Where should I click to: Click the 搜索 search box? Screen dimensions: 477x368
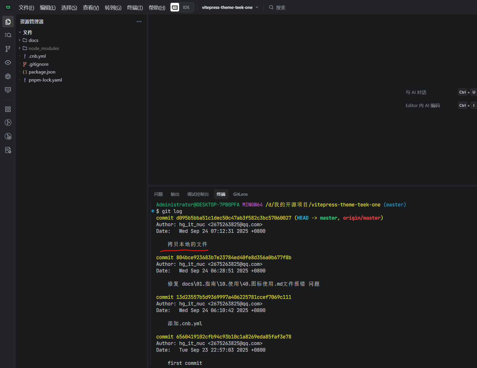pos(280,7)
